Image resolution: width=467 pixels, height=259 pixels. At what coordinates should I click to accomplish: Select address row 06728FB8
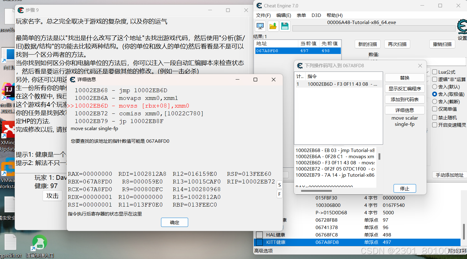point(357,220)
